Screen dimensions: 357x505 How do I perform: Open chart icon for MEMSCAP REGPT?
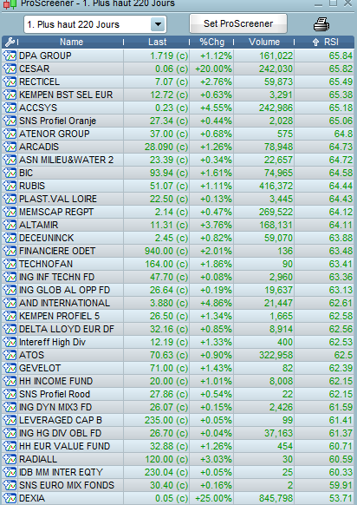click(10, 212)
